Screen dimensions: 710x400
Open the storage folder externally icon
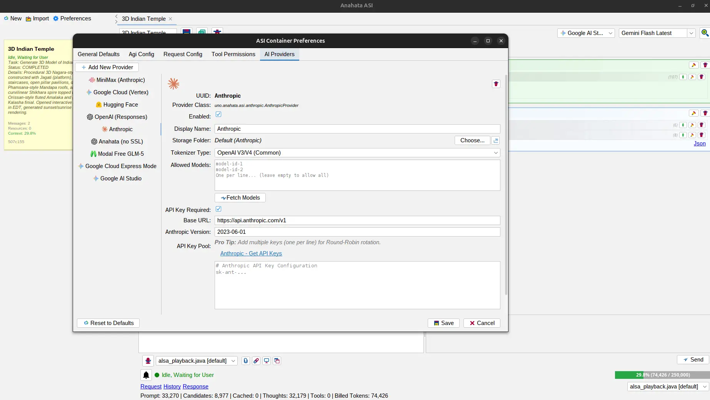(x=496, y=140)
